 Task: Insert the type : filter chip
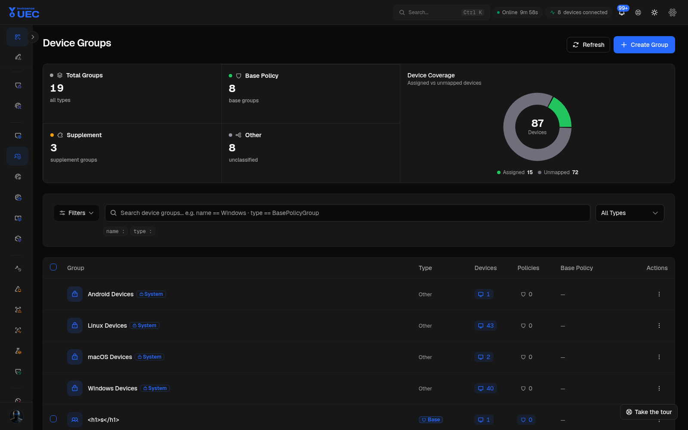(142, 231)
